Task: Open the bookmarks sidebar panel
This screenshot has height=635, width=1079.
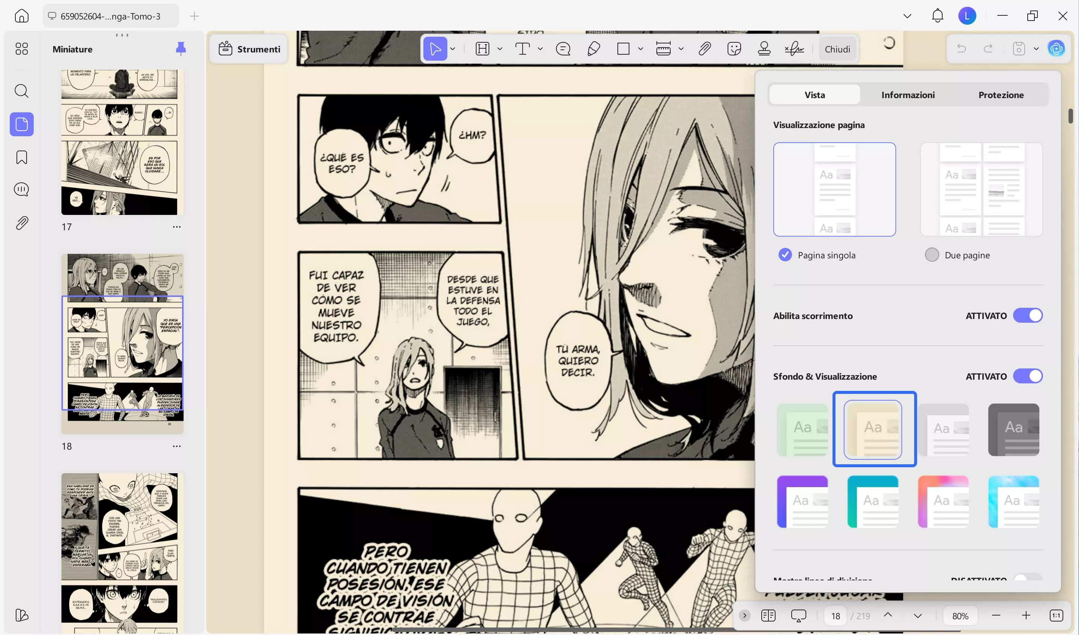Action: click(21, 158)
